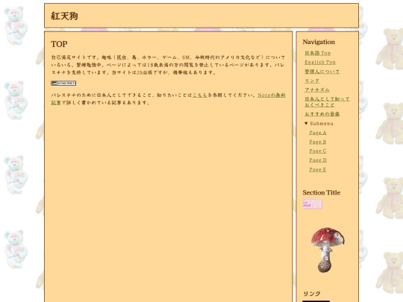Open the リンク navigation link
The height and width of the screenshot is (302, 403).
[312, 81]
